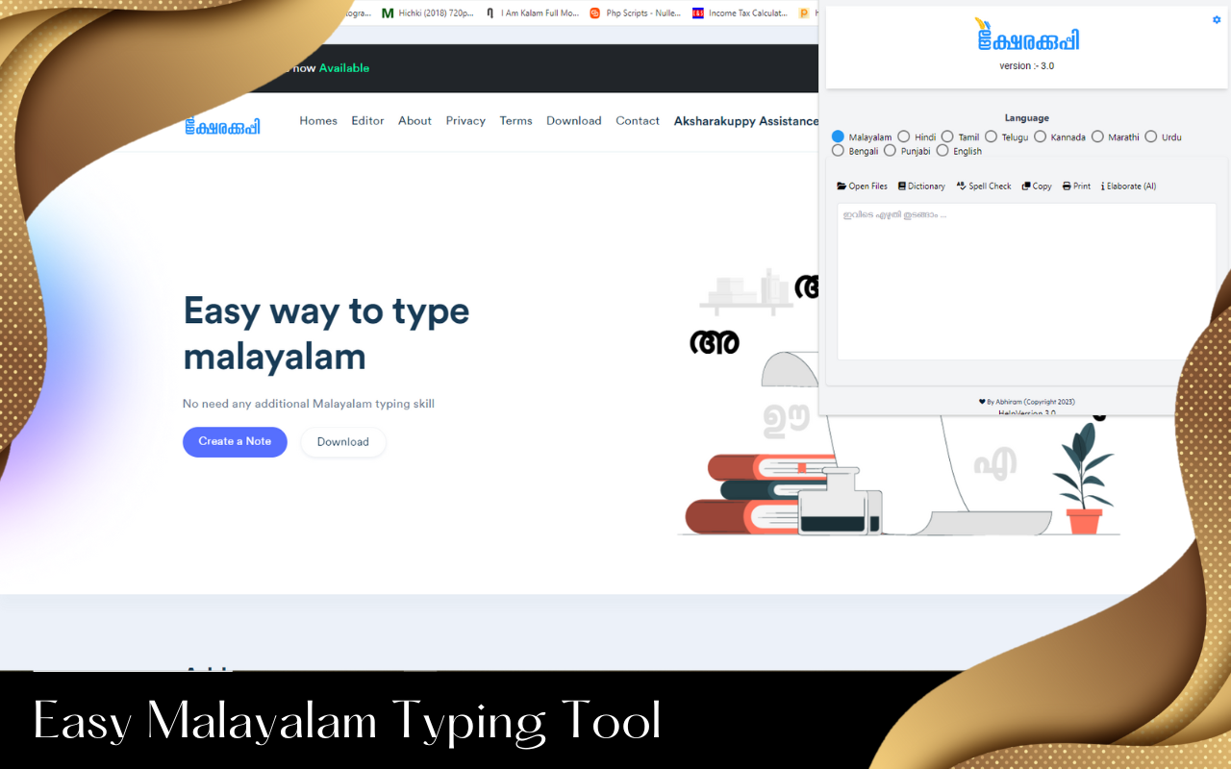Go to Homes in the site navigation
Screen dimensions: 1231x769
pyautogui.click(x=318, y=121)
